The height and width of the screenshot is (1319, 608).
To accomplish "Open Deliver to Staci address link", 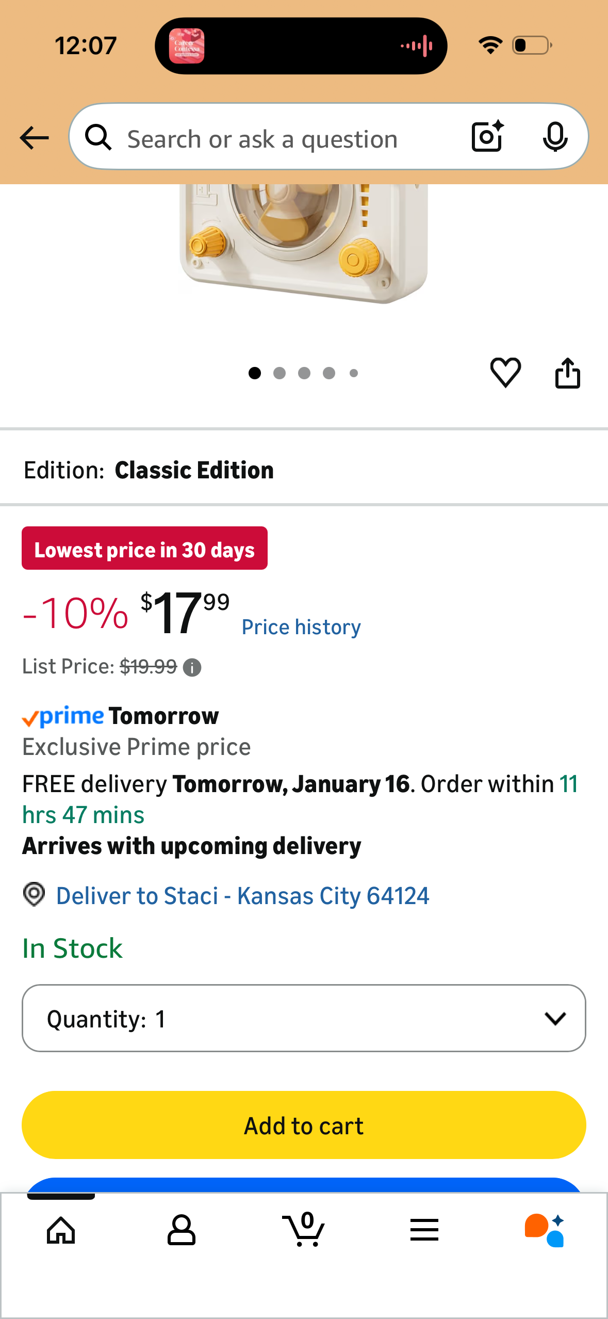I will [x=242, y=896].
